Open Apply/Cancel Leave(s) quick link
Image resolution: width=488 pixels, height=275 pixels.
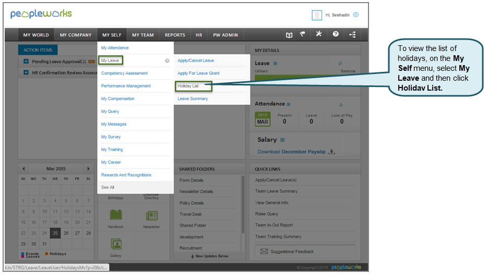point(276,180)
